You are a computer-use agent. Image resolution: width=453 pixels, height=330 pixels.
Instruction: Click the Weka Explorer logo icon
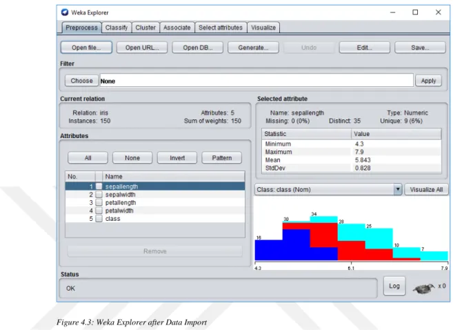pos(65,12)
